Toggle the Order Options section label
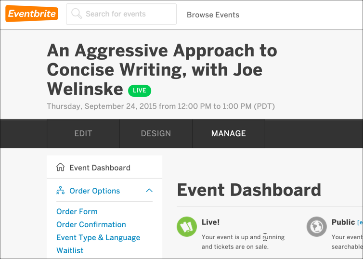Viewport: 363px width, 259px height. 95,191
